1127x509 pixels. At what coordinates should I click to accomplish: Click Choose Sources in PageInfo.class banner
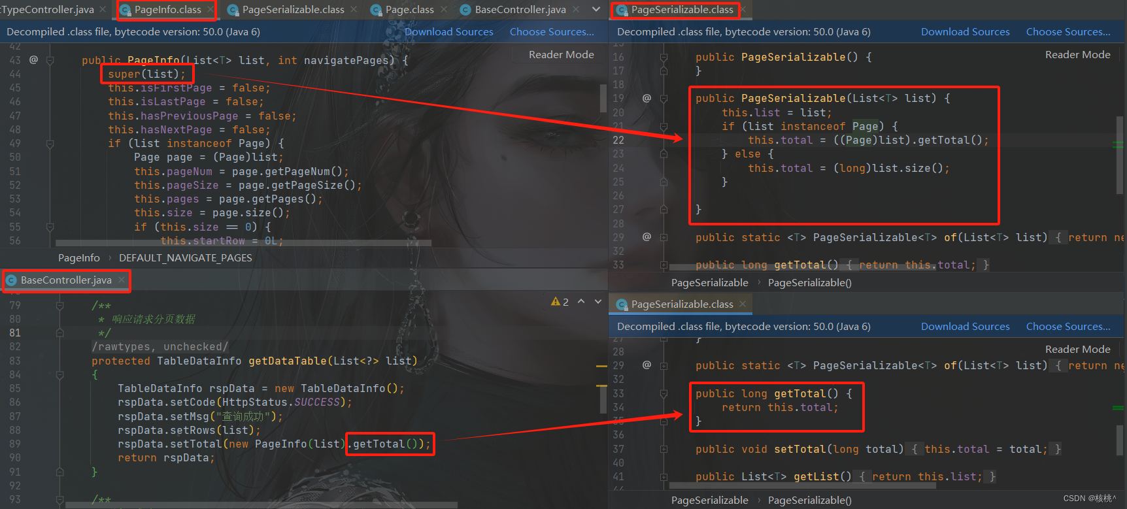click(x=552, y=32)
